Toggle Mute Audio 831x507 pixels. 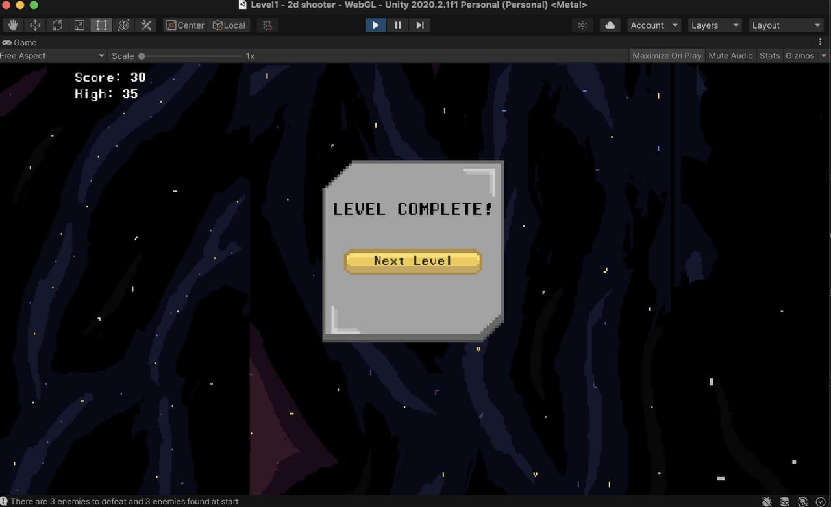pyautogui.click(x=730, y=56)
